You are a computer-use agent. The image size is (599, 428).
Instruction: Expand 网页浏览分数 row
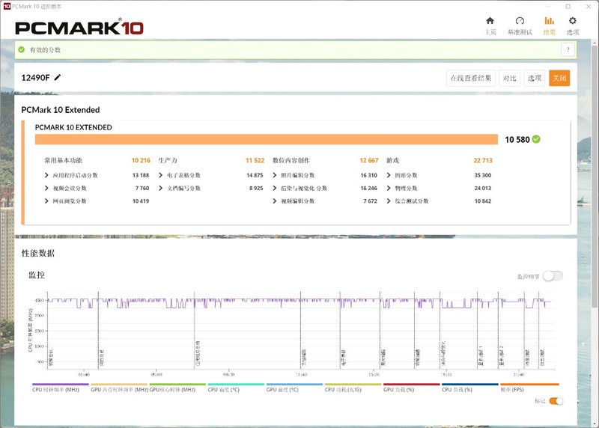point(46,201)
